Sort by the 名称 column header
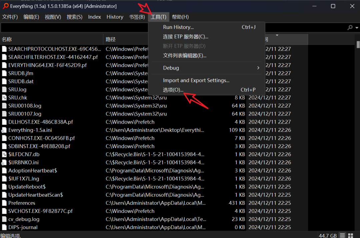The width and height of the screenshot is (360, 238). pyautogui.click(x=52, y=39)
